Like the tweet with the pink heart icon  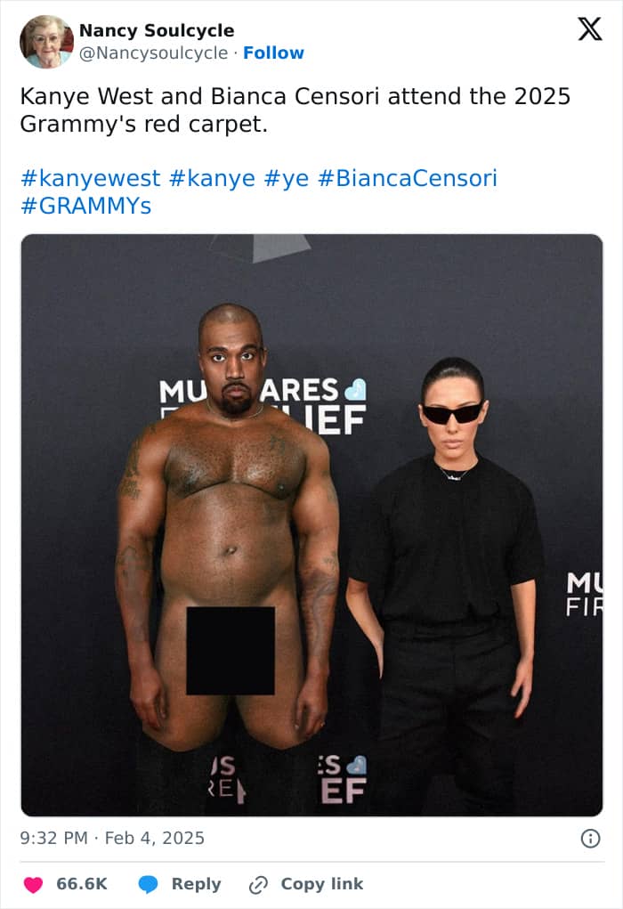tap(33, 885)
